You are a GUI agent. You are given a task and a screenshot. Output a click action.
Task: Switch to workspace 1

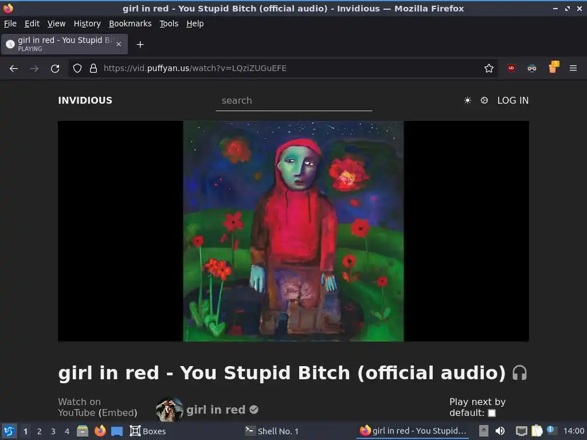[25, 431]
